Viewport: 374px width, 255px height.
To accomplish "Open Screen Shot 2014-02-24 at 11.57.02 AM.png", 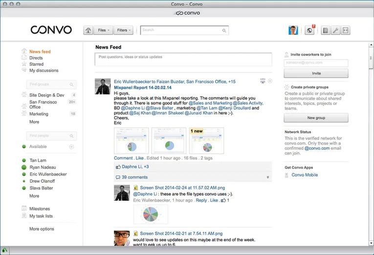I will point(182,188).
